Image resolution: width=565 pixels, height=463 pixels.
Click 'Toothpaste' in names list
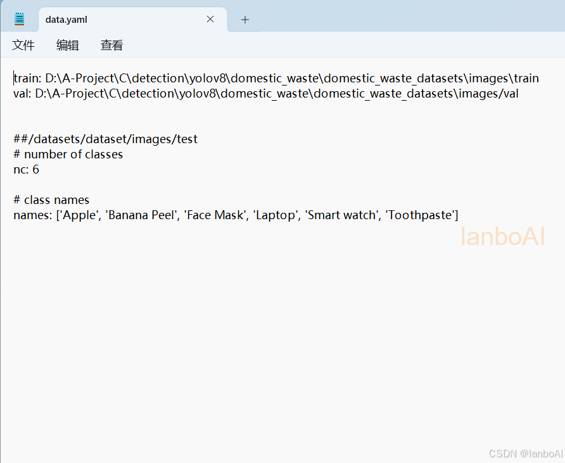click(x=420, y=215)
